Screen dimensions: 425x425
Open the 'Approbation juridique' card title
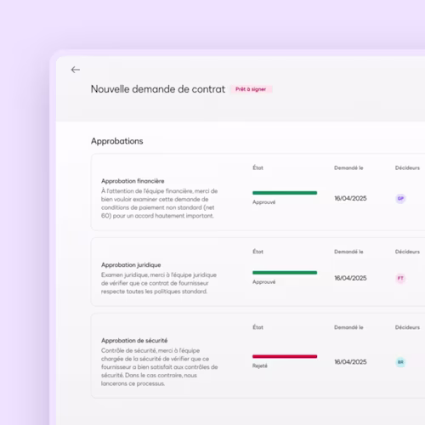131,265
